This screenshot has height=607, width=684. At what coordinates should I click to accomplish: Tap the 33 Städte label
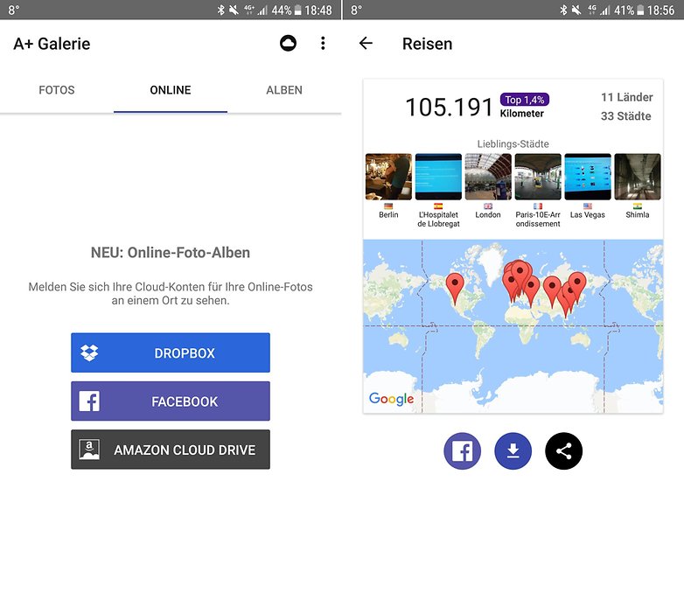click(626, 116)
